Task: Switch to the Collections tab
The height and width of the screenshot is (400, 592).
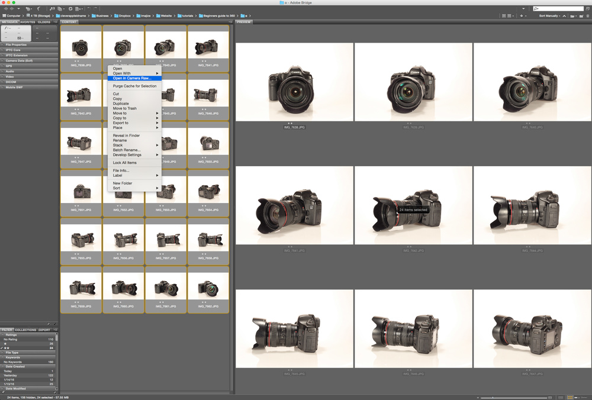Action: click(25, 330)
